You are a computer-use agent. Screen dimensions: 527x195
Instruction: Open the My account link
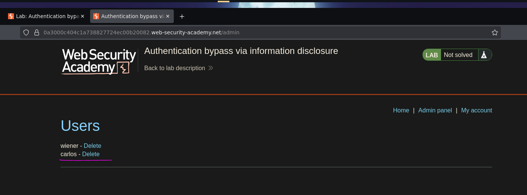coord(477,110)
